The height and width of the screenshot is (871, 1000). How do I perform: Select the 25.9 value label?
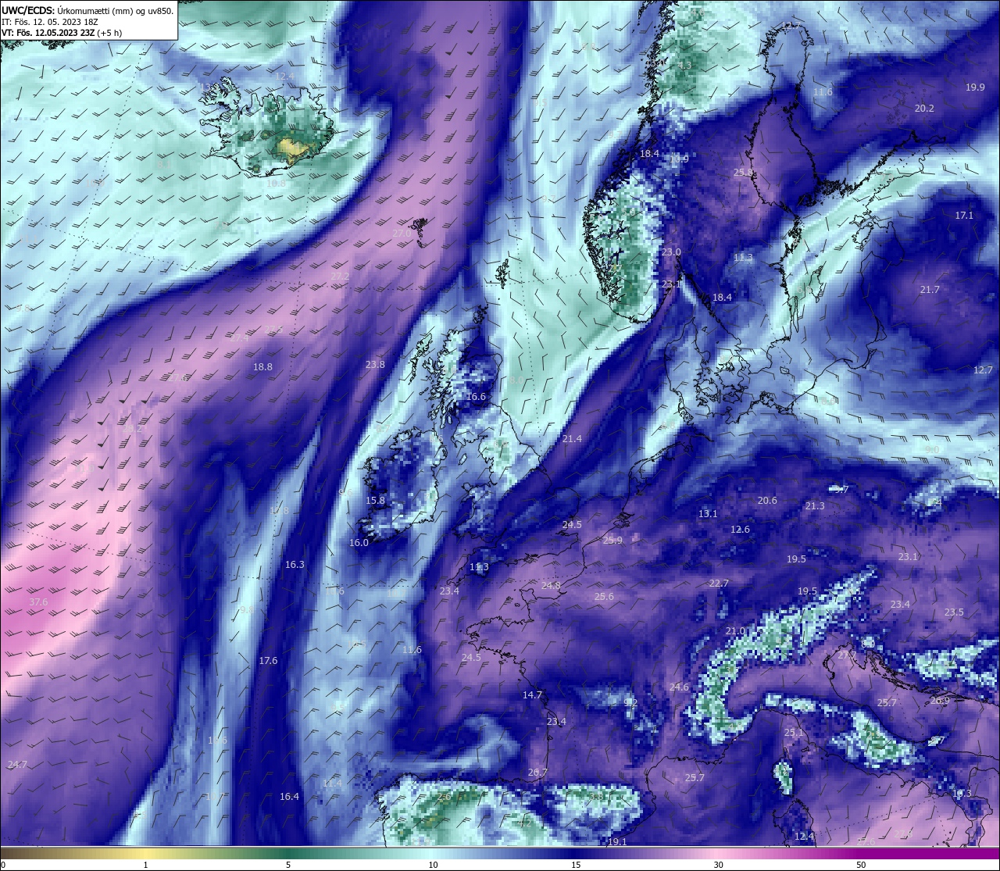point(612,540)
